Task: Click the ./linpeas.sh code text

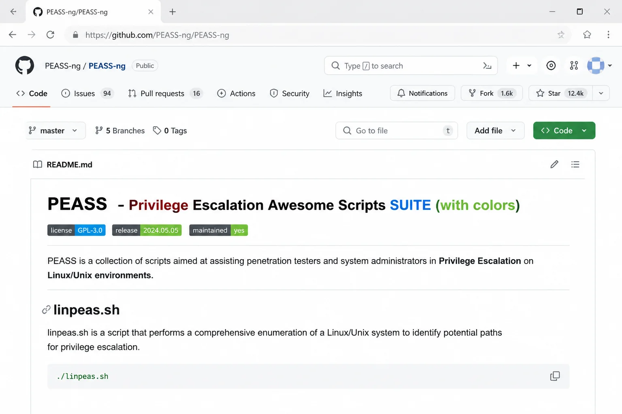Action: [x=83, y=376]
